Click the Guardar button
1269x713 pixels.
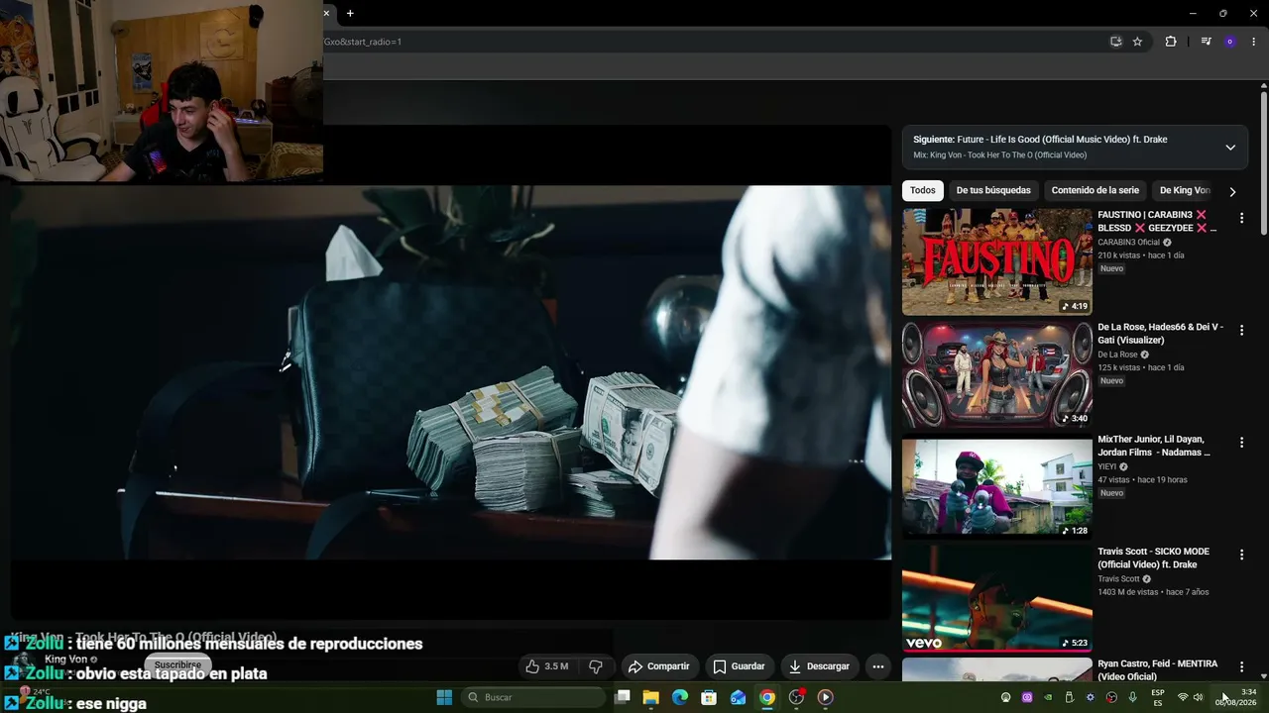(740, 666)
